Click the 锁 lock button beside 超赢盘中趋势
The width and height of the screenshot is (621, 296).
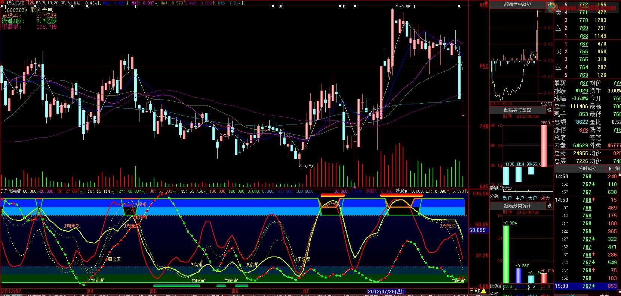(550, 5)
